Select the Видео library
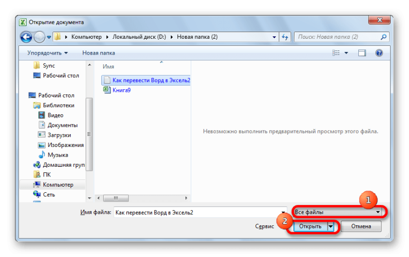This screenshot has height=257, width=409. [51, 115]
